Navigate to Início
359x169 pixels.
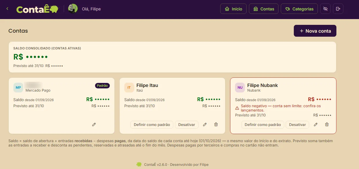[x=234, y=9]
